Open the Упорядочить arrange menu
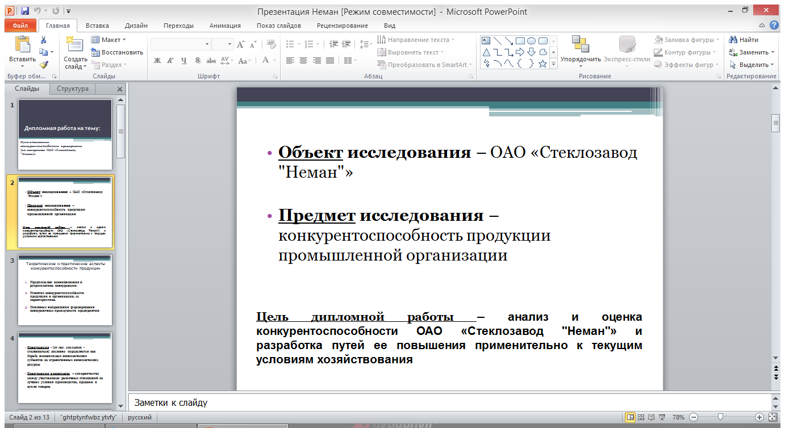The height and width of the screenshot is (428, 785). [x=581, y=52]
